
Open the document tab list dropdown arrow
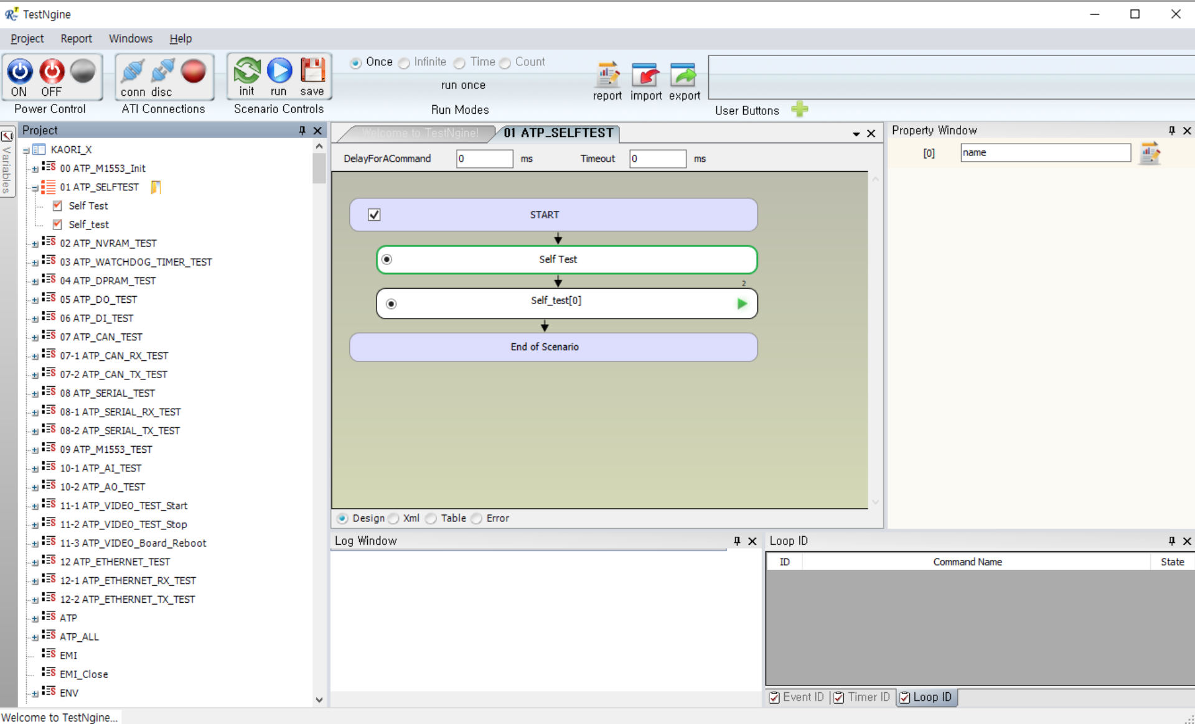tap(856, 134)
